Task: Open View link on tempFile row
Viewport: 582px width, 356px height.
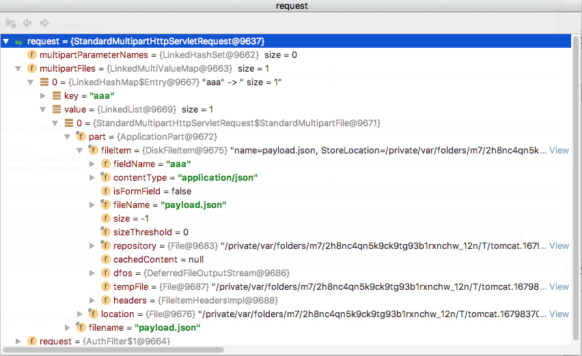Action: tap(559, 286)
